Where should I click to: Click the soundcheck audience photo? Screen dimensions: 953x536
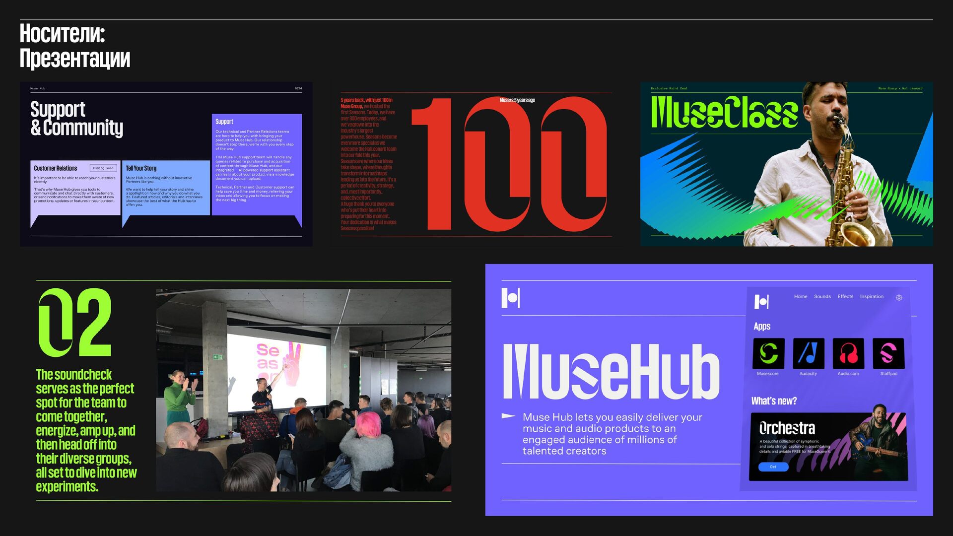pyautogui.click(x=303, y=390)
